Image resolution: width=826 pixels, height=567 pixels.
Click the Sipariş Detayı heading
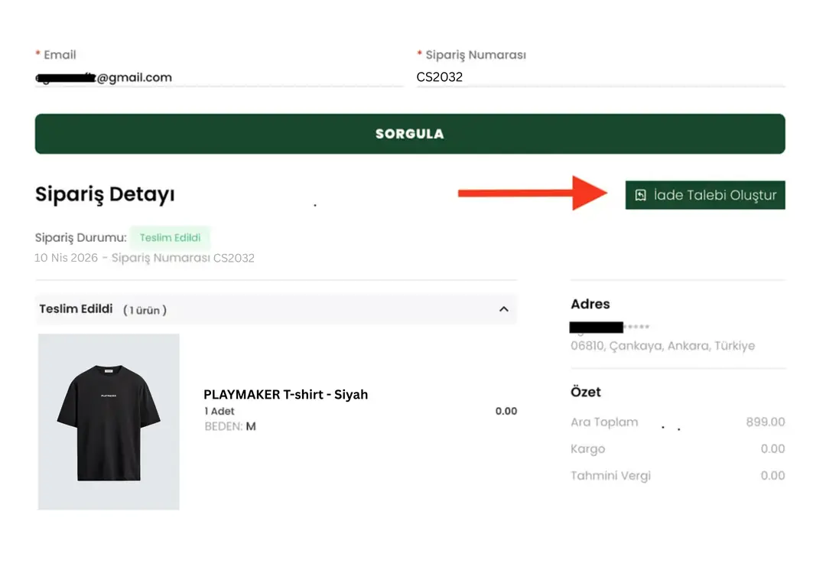click(105, 194)
